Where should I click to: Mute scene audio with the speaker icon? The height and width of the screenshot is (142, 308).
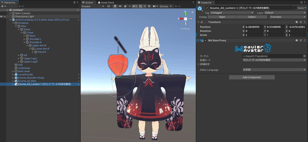point(120,6)
